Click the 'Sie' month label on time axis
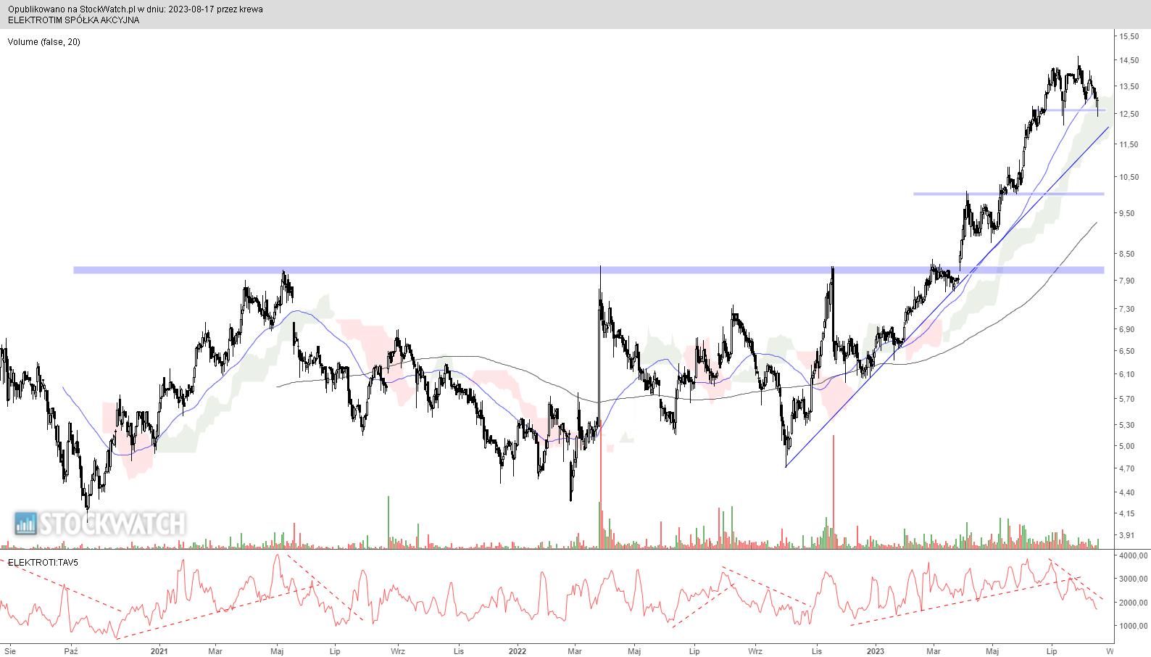This screenshot has width=1151, height=657. click(x=10, y=650)
